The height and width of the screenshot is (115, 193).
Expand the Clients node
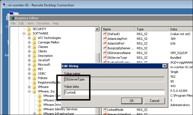[x=29, y=51]
